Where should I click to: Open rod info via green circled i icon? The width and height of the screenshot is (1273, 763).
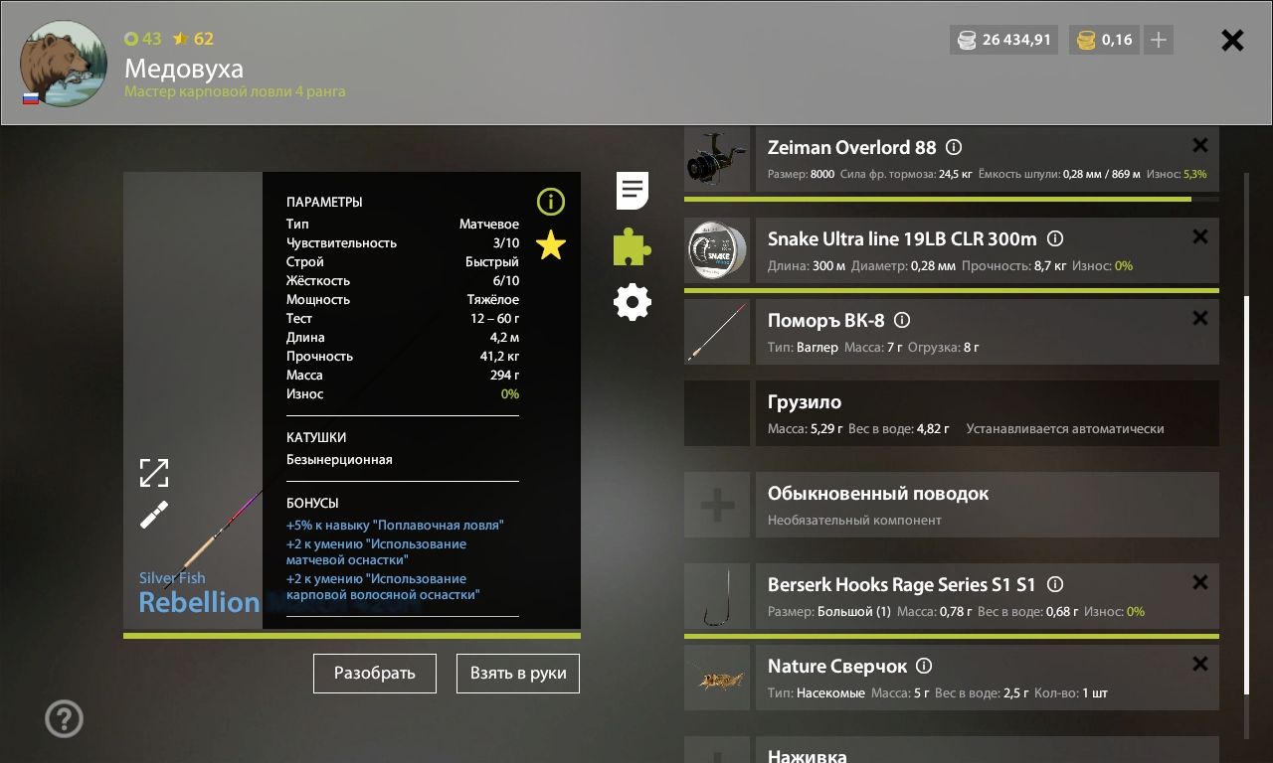550,203
